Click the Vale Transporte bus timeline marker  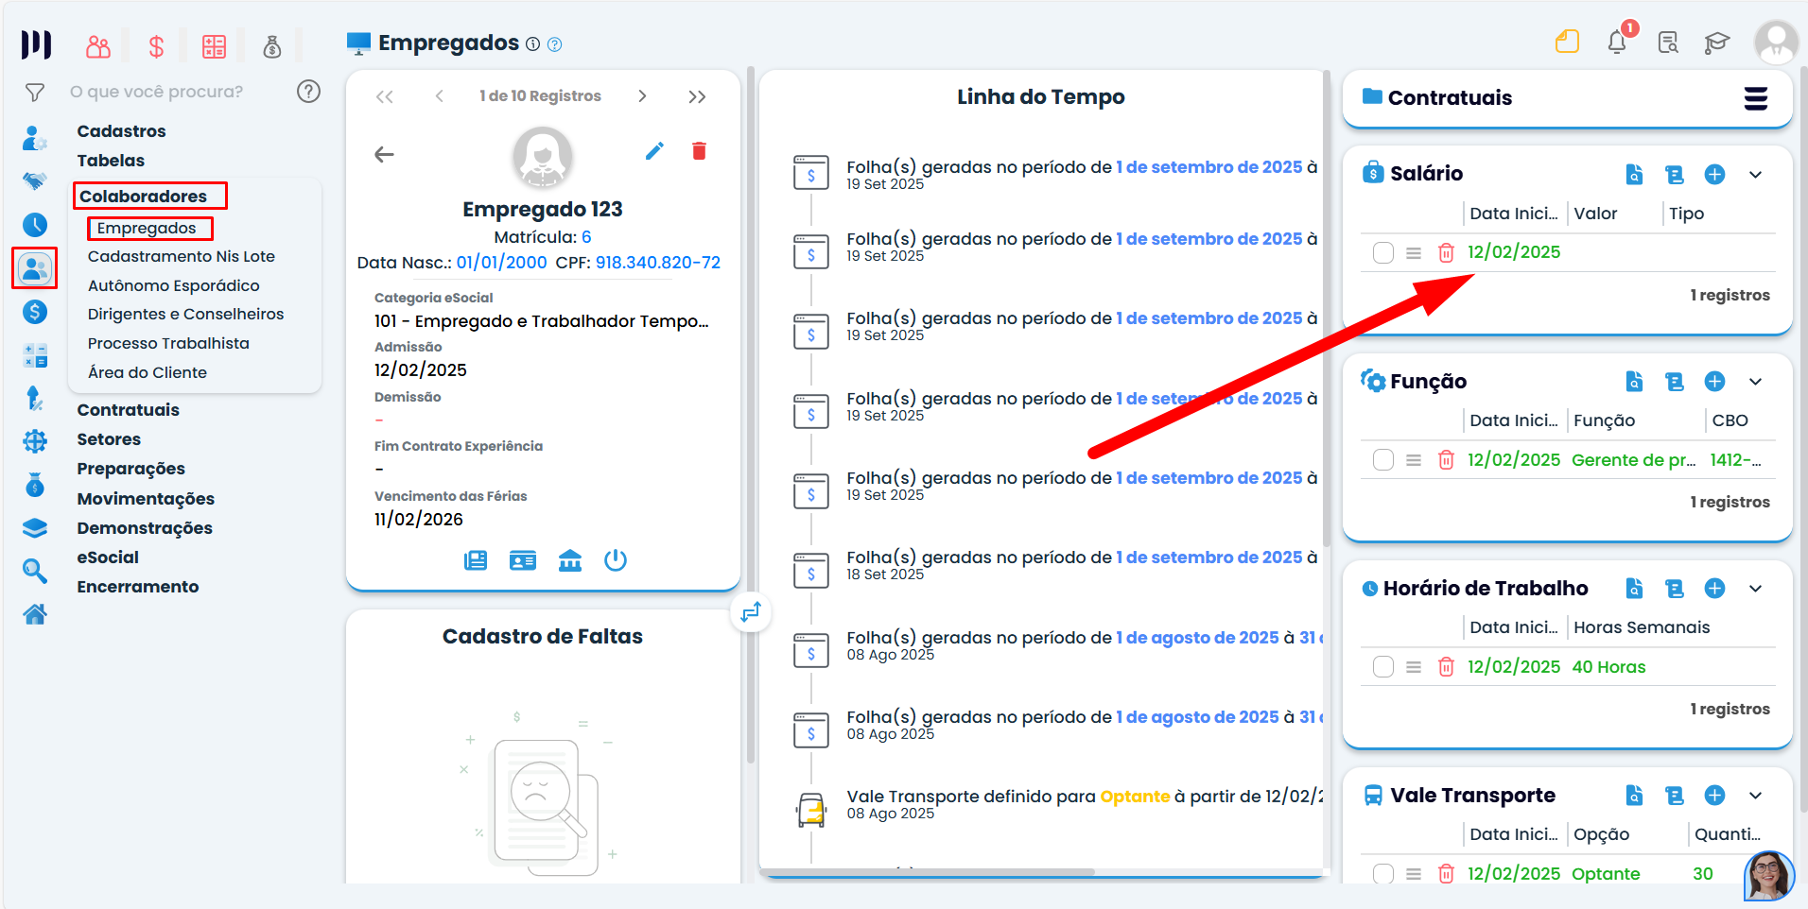(x=810, y=810)
